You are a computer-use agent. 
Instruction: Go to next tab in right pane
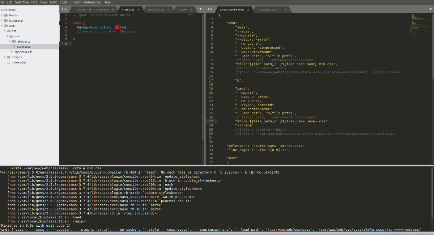[211, 9]
